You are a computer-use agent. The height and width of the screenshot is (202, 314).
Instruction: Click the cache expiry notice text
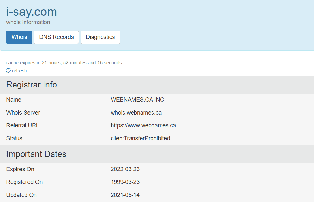coord(64,63)
